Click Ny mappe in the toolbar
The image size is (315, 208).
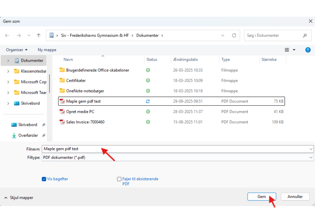tap(47, 50)
